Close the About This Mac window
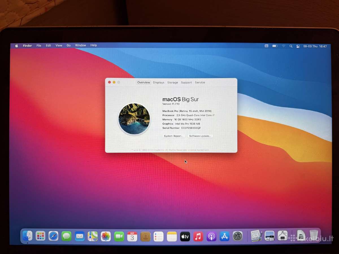The height and width of the screenshot is (254, 339). coord(110,82)
